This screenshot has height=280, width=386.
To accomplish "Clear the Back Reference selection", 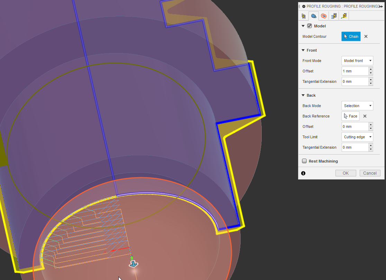I will pos(365,116).
